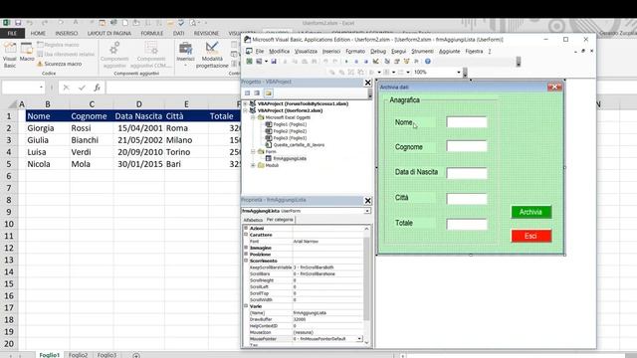Viewport: 637px width, 358px height.
Task: Click Help question mark icon in VBA toolbar
Action: click(x=428, y=62)
